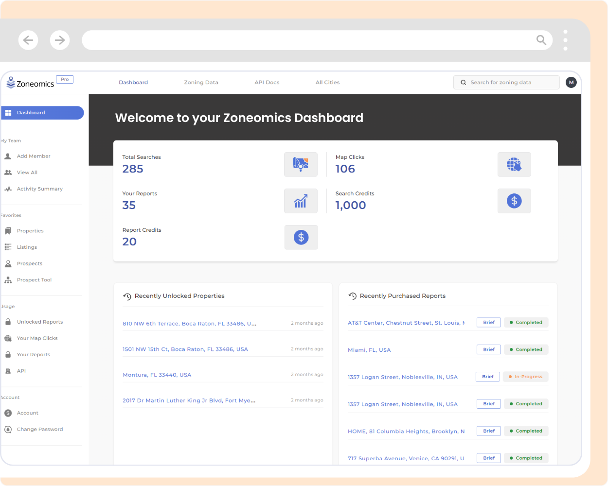Open the Your Reports chart icon
This screenshot has width=608, height=486.
[x=301, y=201]
